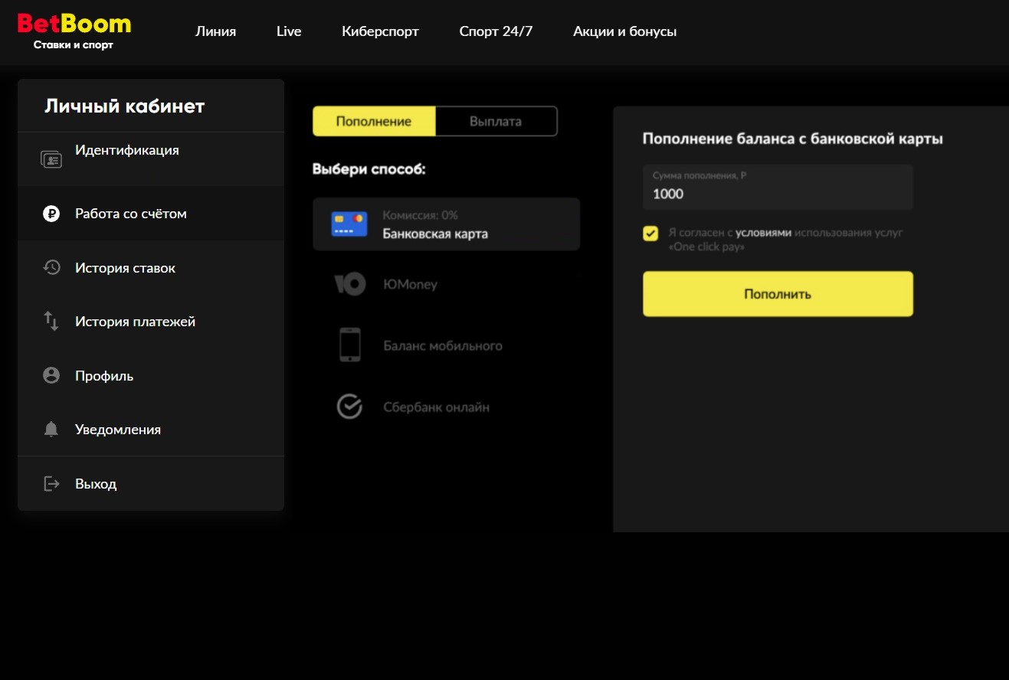Click the Личный кабинет heading

(125, 106)
